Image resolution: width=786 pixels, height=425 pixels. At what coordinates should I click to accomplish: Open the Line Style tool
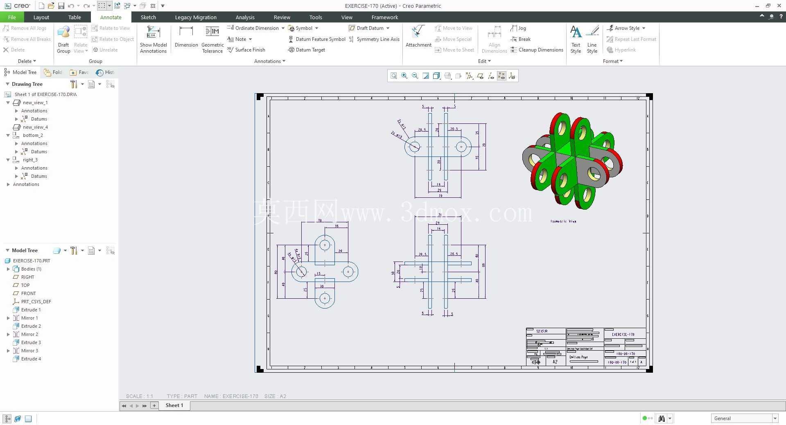(592, 39)
